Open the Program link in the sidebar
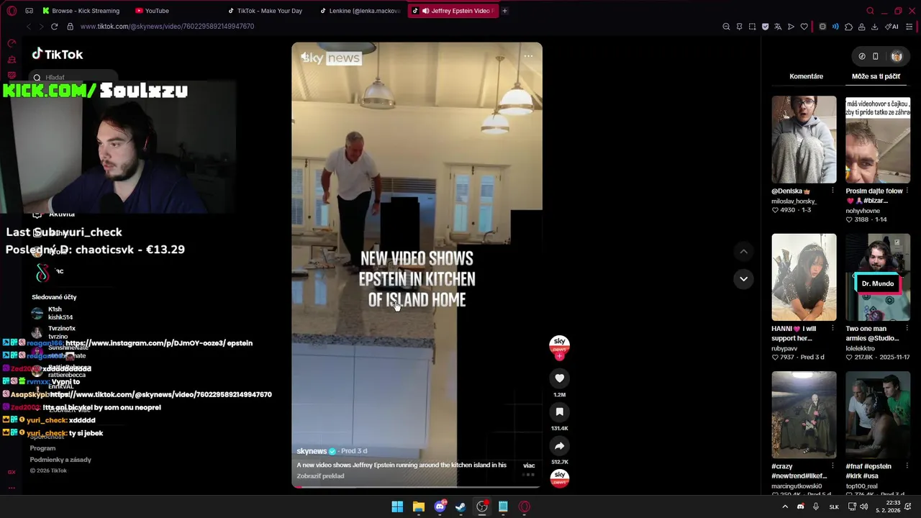 (42, 448)
